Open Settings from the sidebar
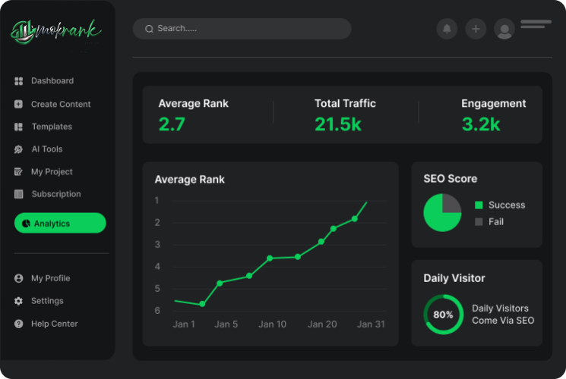 [x=39, y=301]
